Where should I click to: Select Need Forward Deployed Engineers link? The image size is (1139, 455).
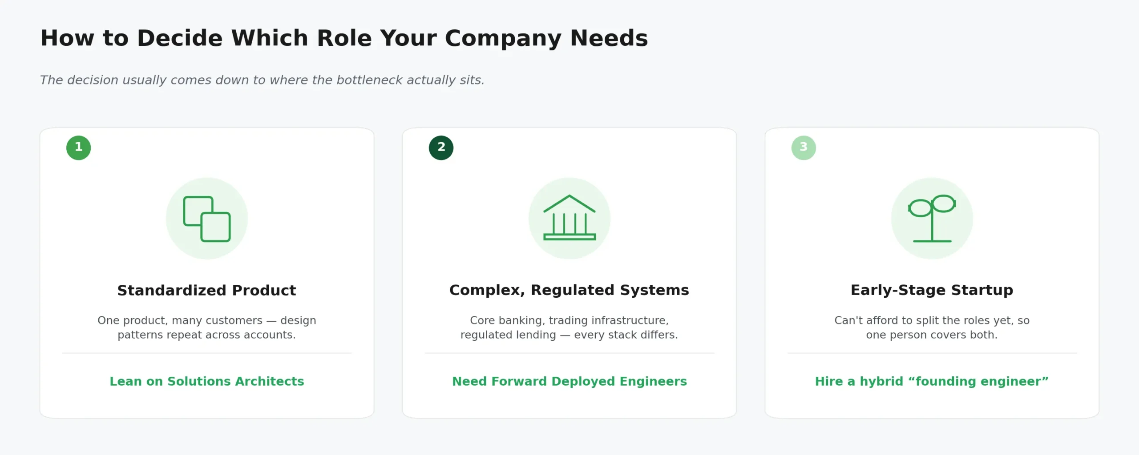tap(569, 381)
